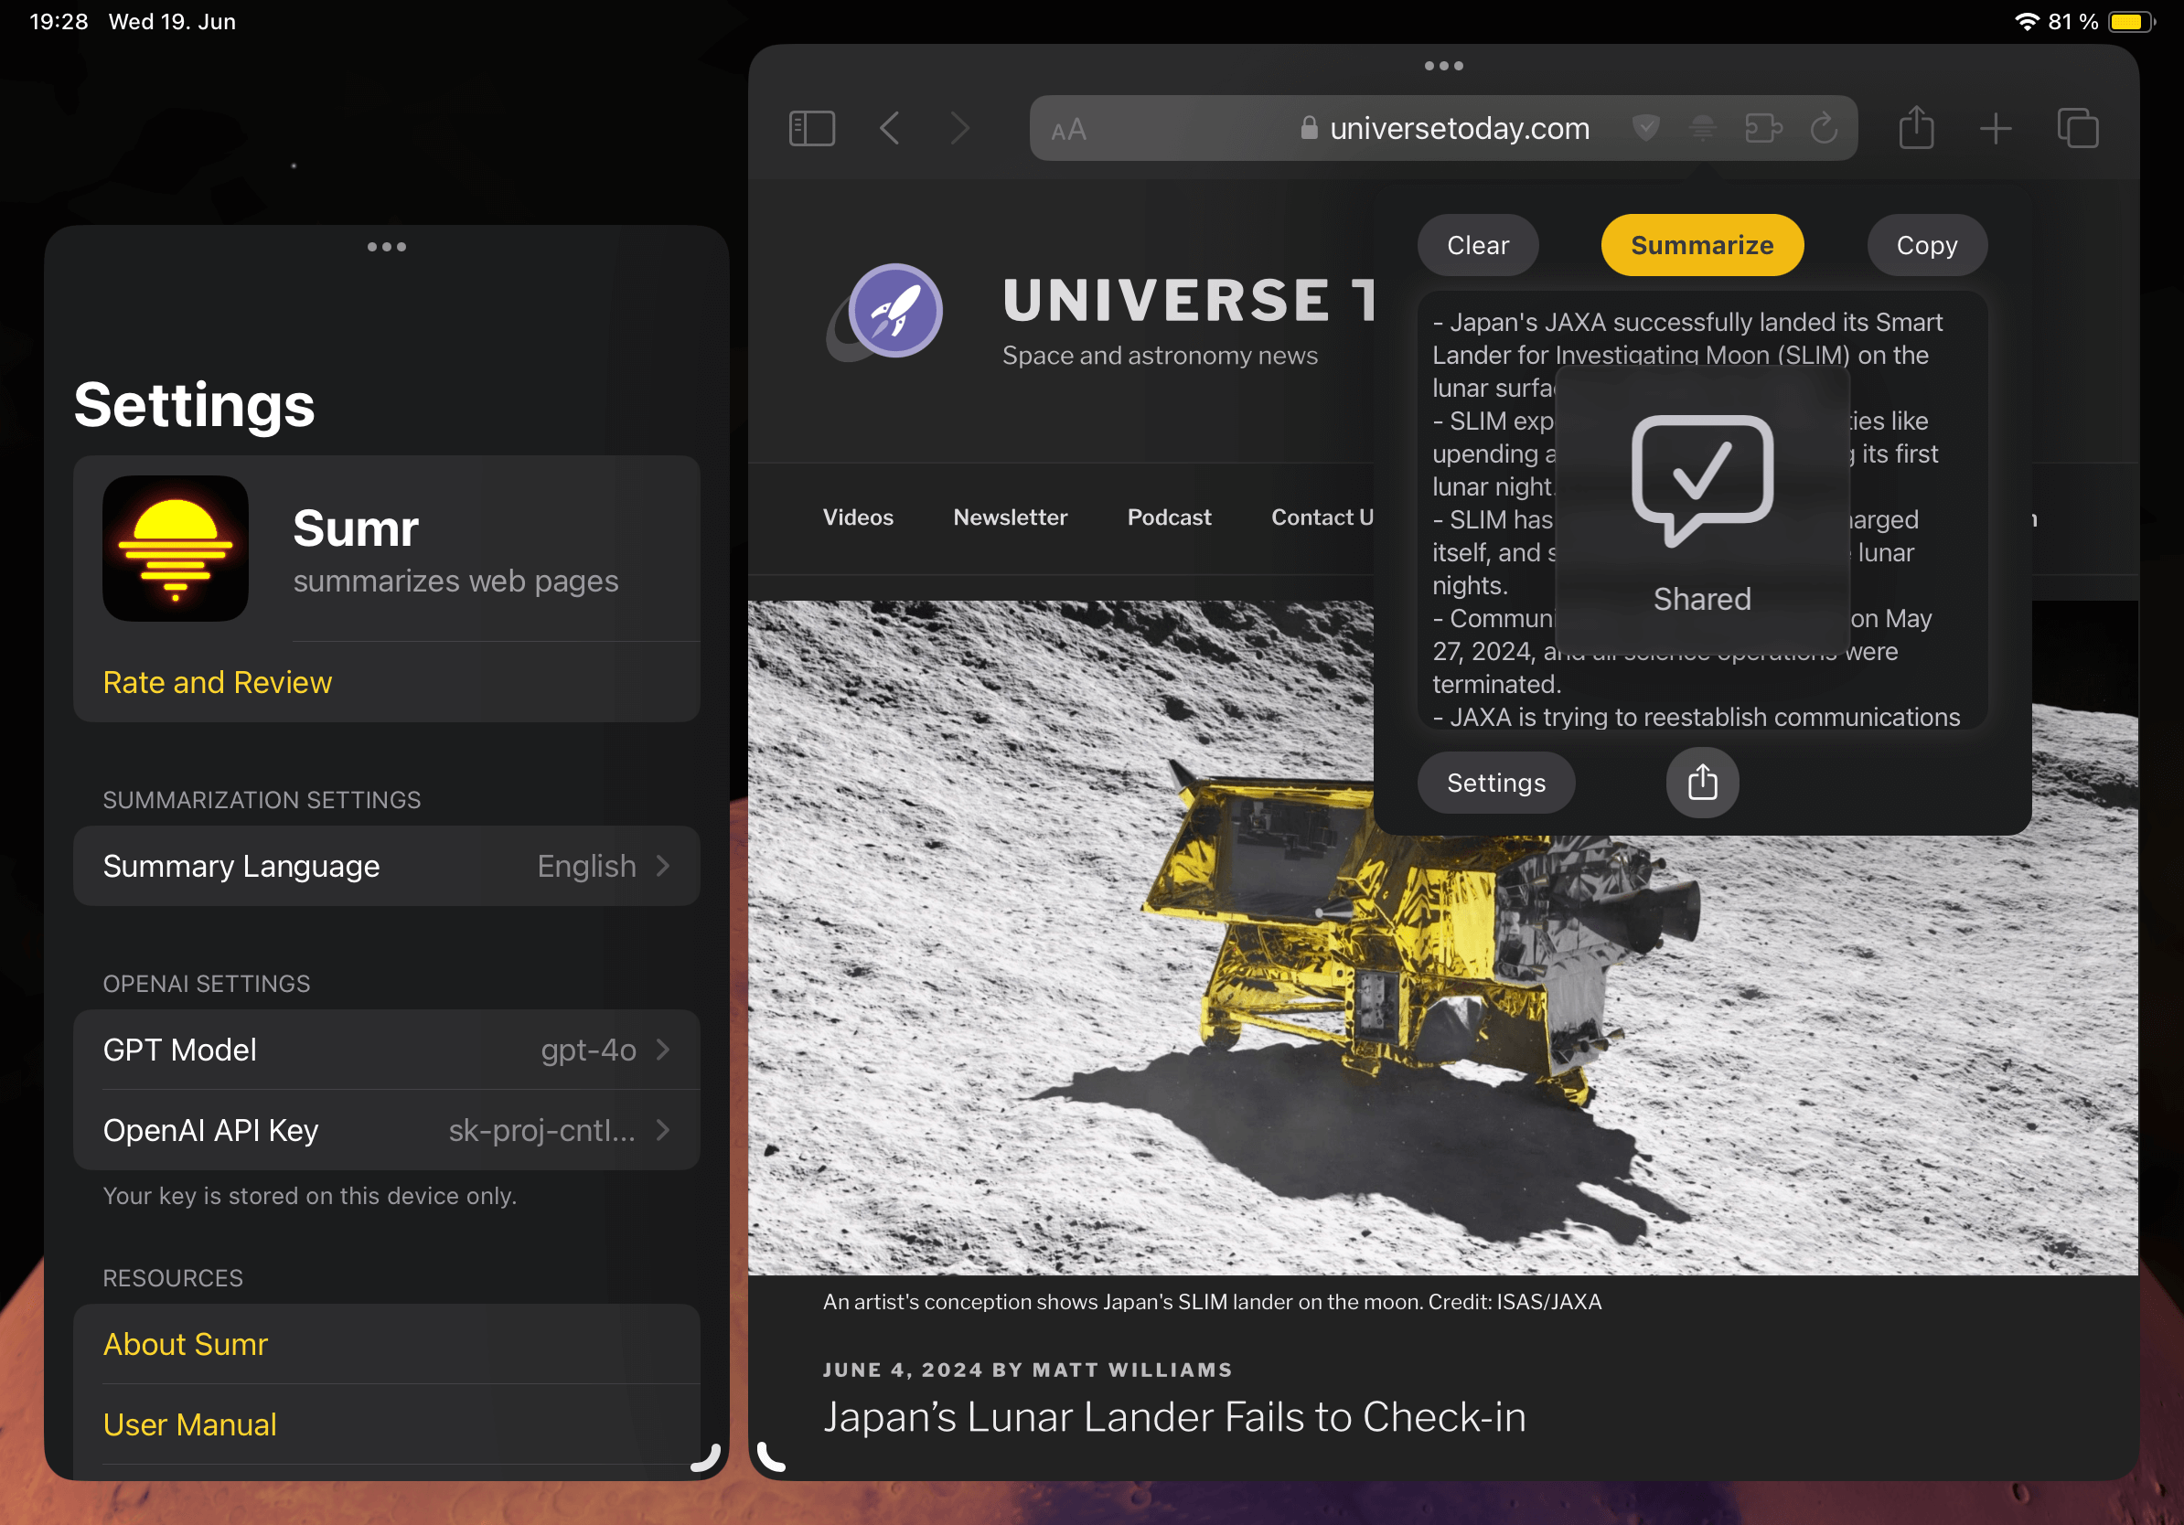Open the Japan's Lunar Lander article headline
The image size is (2184, 1525).
[1173, 1416]
